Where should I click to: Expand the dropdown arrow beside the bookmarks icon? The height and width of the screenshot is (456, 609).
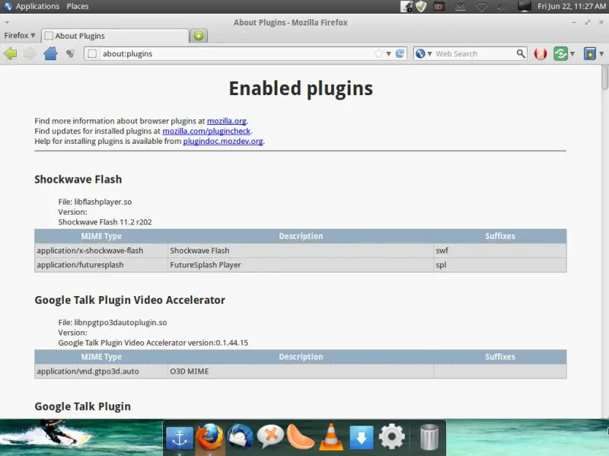[x=601, y=54]
